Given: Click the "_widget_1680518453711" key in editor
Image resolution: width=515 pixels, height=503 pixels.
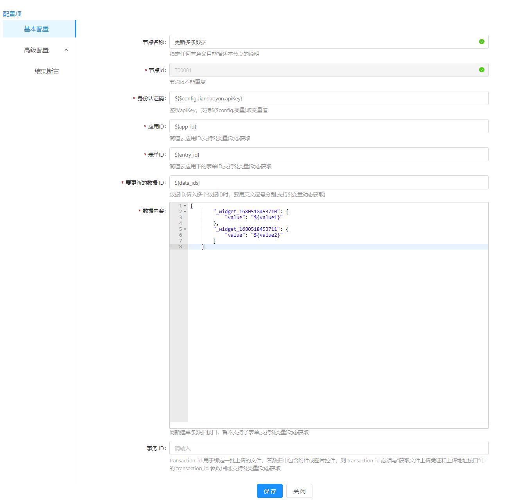Looking at the screenshot, I should [x=246, y=229].
